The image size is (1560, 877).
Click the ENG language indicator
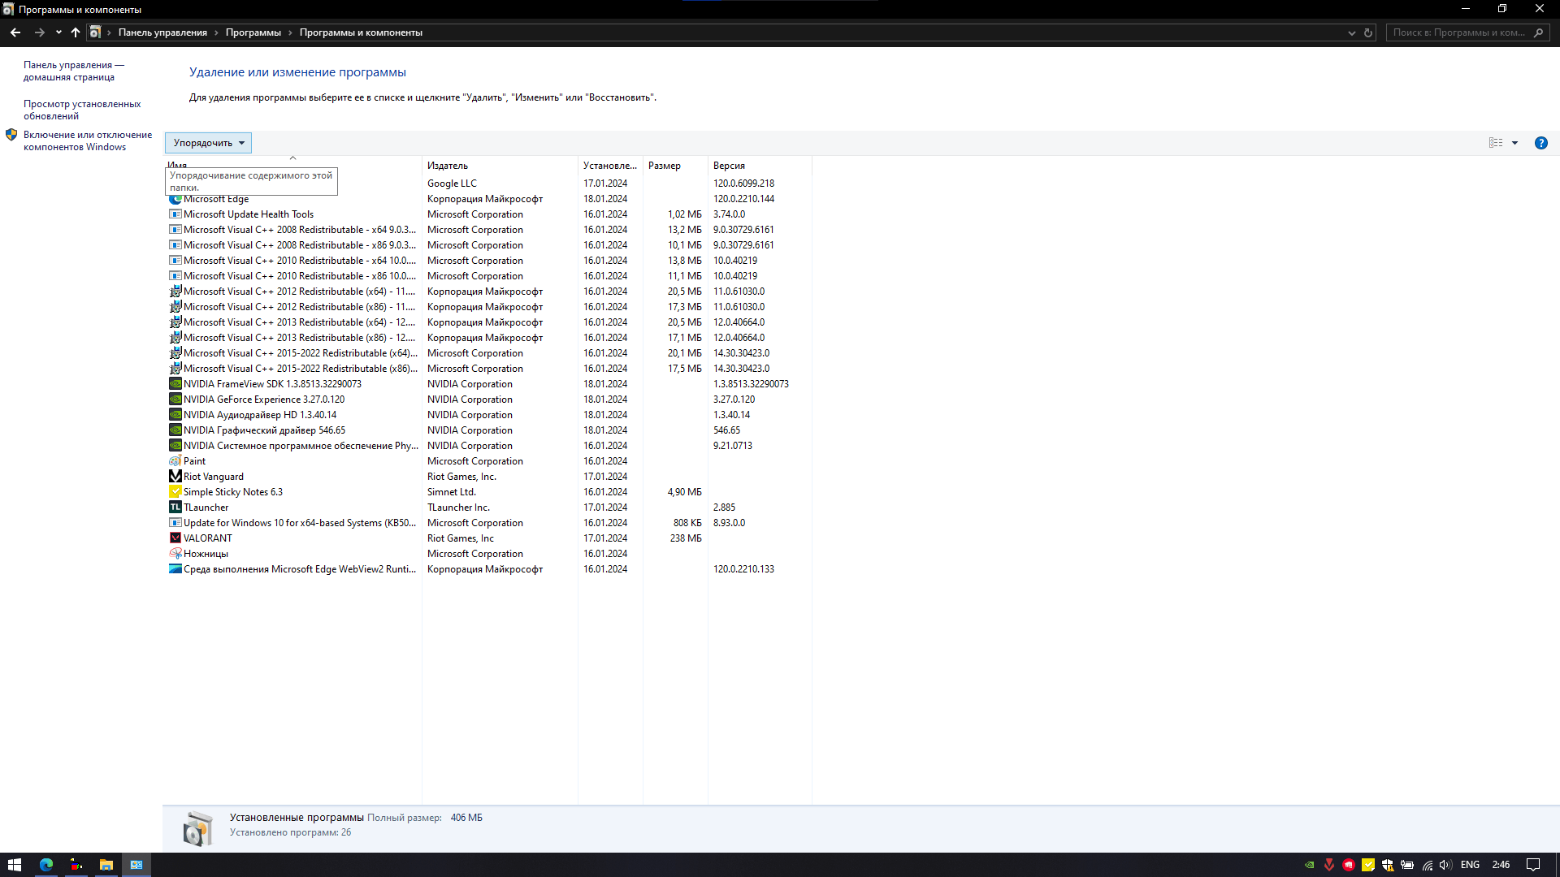1470,865
